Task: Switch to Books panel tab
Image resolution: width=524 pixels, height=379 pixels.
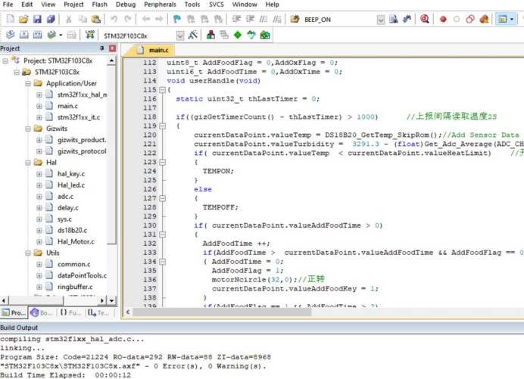Action: pyautogui.click(x=42, y=313)
